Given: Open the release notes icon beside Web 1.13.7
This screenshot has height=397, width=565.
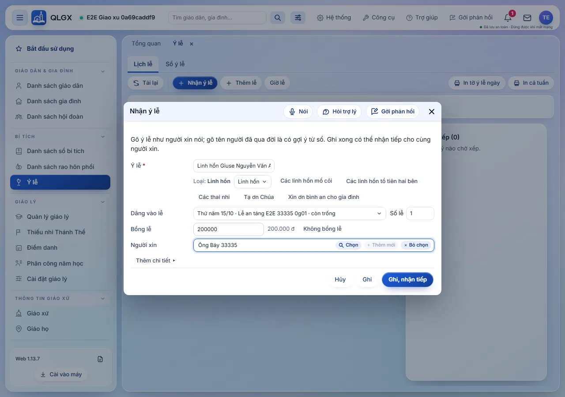Looking at the screenshot, I should click(100, 359).
